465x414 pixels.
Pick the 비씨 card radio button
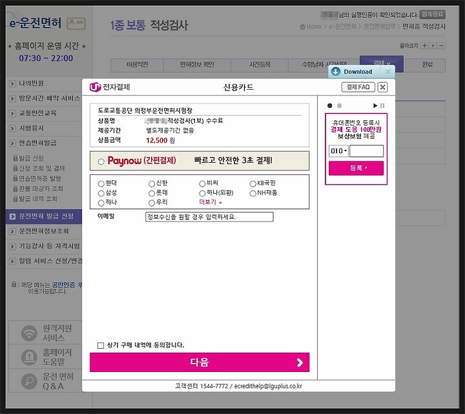[x=202, y=184]
